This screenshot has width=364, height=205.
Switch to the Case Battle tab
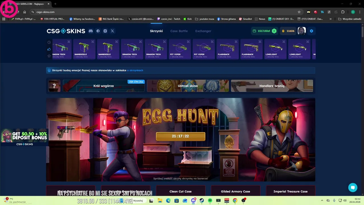coord(179,31)
